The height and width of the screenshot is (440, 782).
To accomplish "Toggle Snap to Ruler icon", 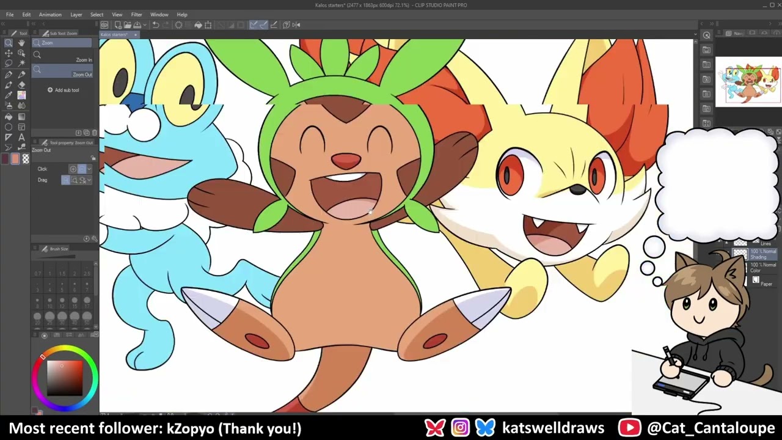I will (x=253, y=25).
